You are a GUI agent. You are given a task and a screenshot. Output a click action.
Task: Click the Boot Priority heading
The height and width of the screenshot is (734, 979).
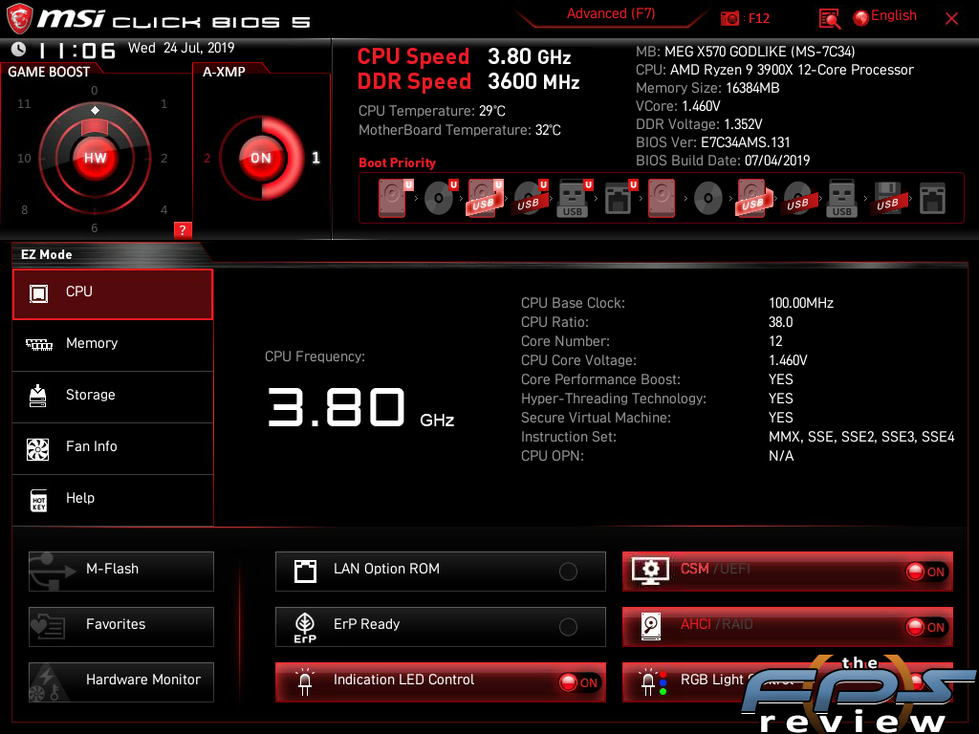pyautogui.click(x=397, y=162)
